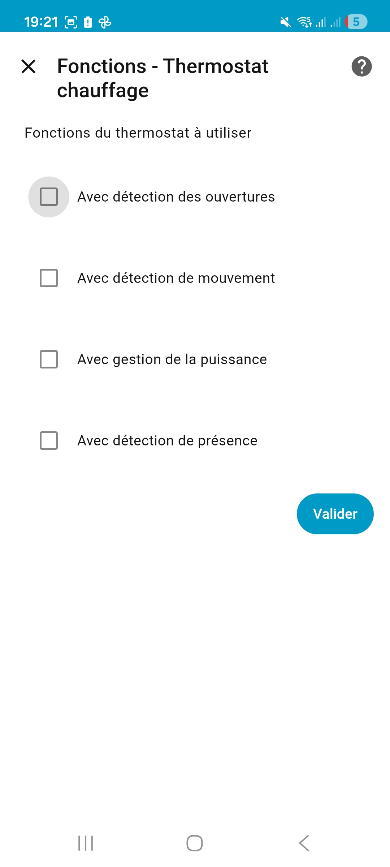Close the Fonctions dialog with the X
Image resolution: width=390 pixels, height=867 pixels.
(29, 66)
